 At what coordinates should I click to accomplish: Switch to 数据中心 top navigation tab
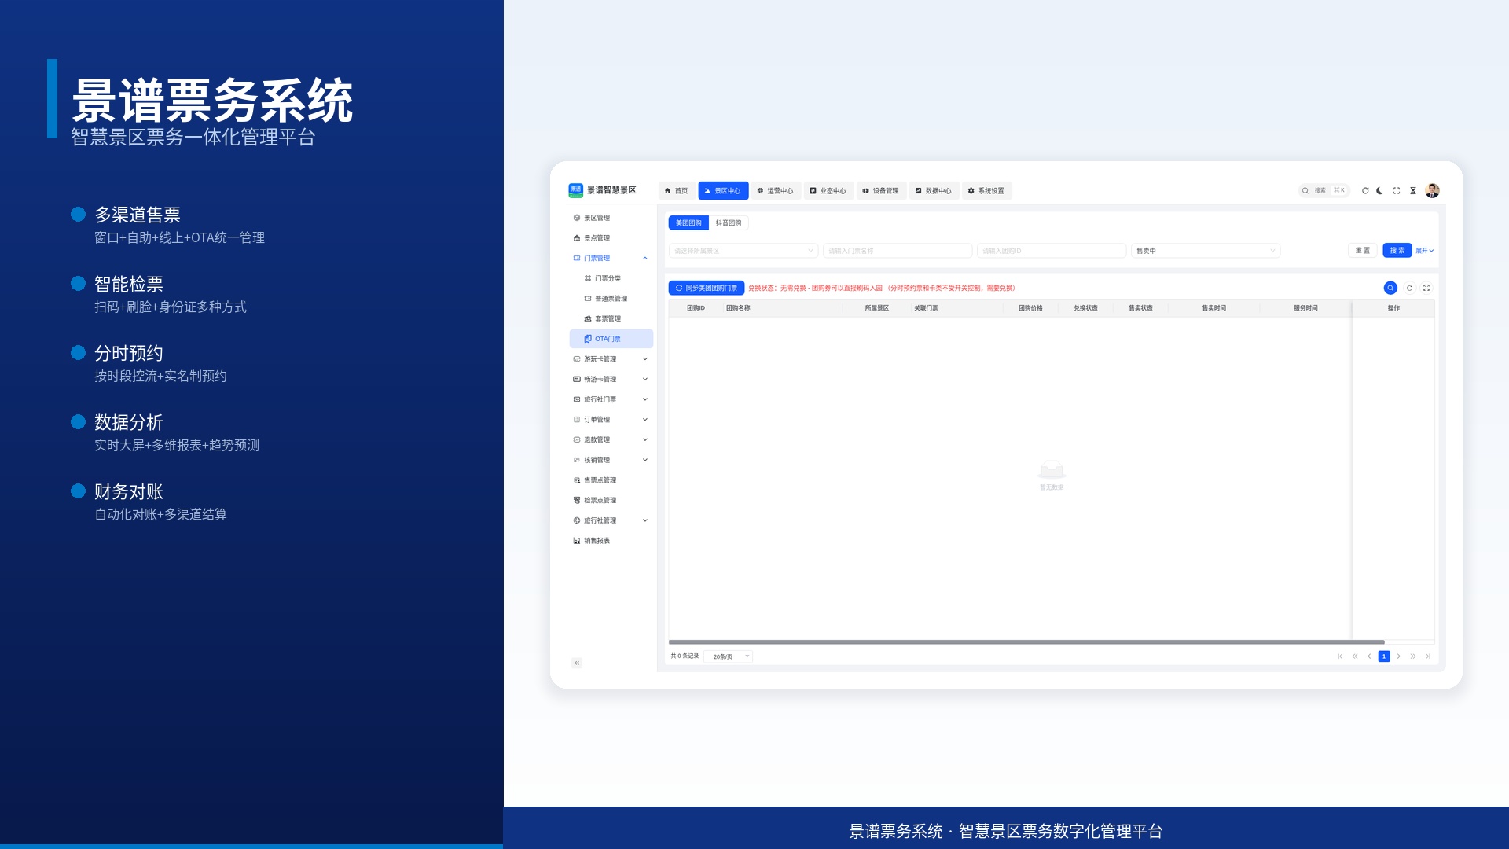tap(934, 191)
